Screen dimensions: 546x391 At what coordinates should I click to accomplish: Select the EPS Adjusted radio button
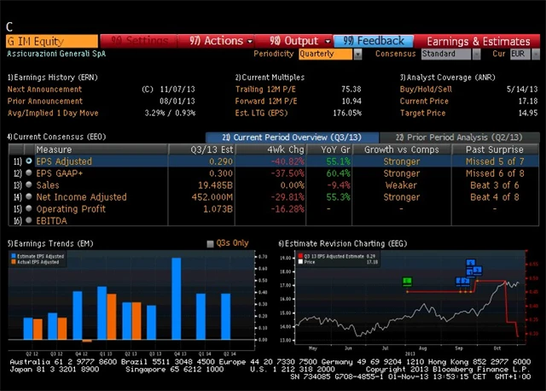click(x=29, y=160)
